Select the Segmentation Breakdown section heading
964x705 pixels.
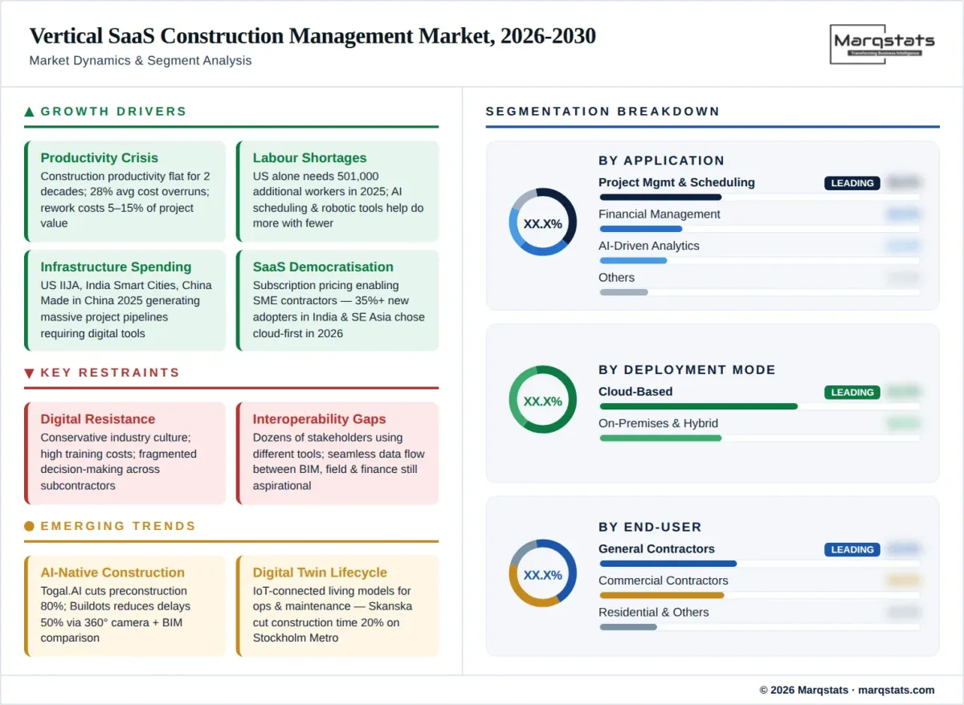pos(602,112)
